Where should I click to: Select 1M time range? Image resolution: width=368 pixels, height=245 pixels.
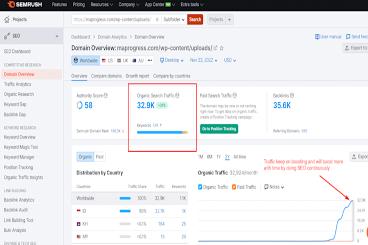pos(200,157)
